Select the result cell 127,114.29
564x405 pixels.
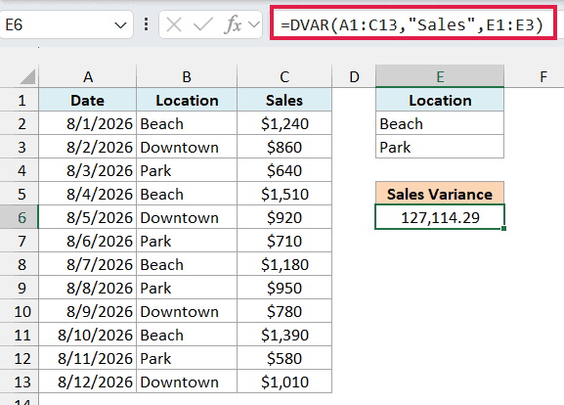(440, 217)
